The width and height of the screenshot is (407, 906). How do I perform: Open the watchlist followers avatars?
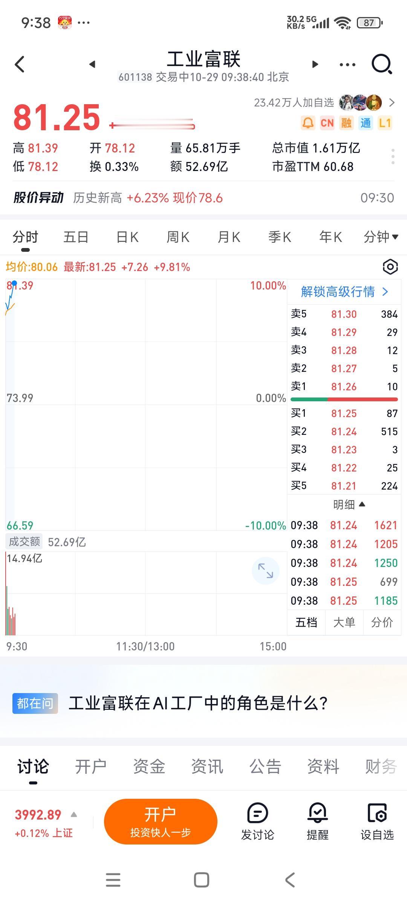pyautogui.click(x=361, y=102)
